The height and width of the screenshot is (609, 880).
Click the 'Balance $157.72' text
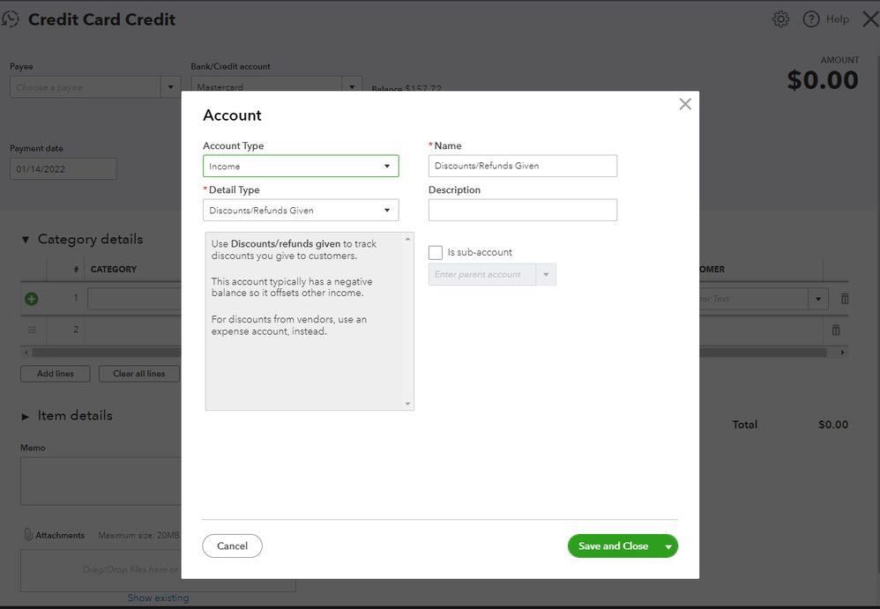(x=406, y=89)
